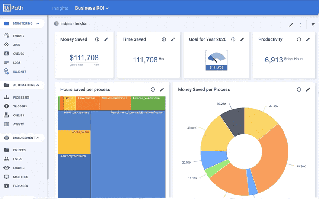Image resolution: width=319 pixels, height=199 pixels.
Task: Select the Finance_VendorRemi treemap block
Action: tap(148, 103)
